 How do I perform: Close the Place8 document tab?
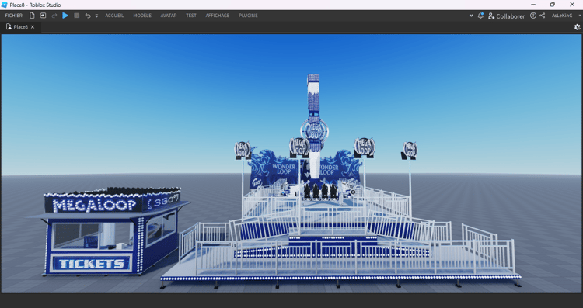(x=33, y=26)
